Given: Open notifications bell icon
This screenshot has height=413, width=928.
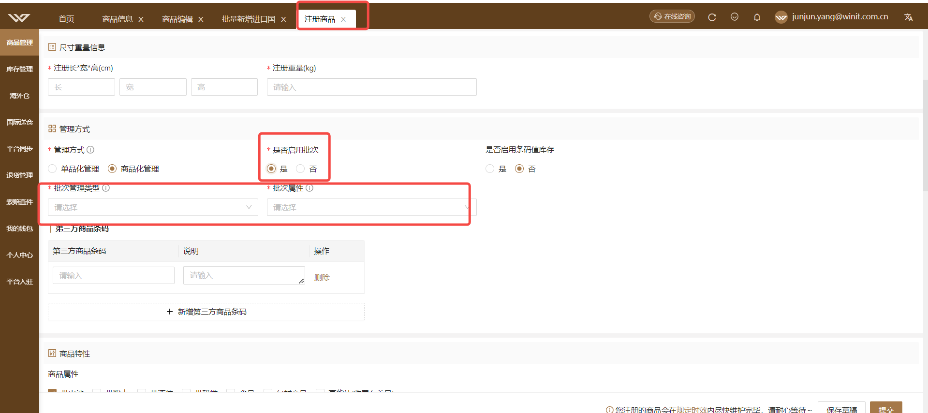Looking at the screenshot, I should [x=757, y=17].
